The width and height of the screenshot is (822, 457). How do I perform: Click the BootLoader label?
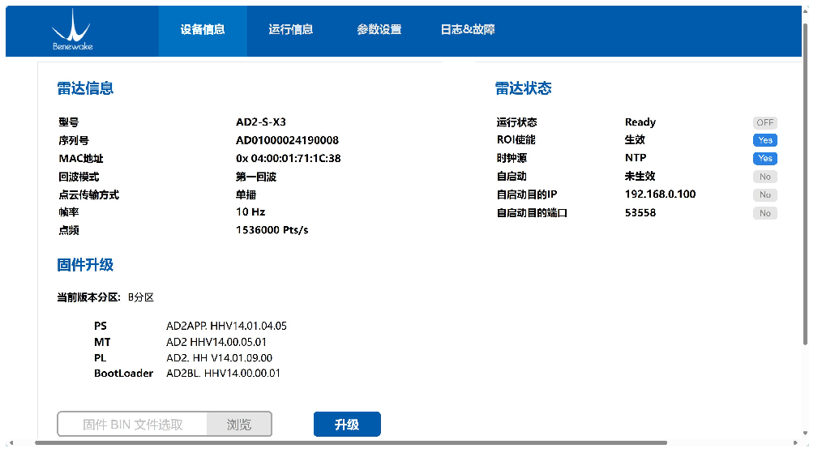124,374
